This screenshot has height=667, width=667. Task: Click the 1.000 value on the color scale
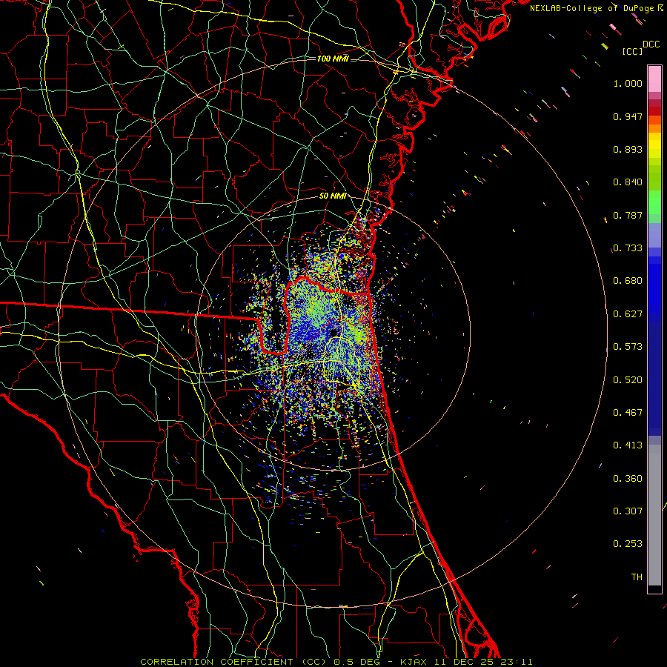[628, 83]
